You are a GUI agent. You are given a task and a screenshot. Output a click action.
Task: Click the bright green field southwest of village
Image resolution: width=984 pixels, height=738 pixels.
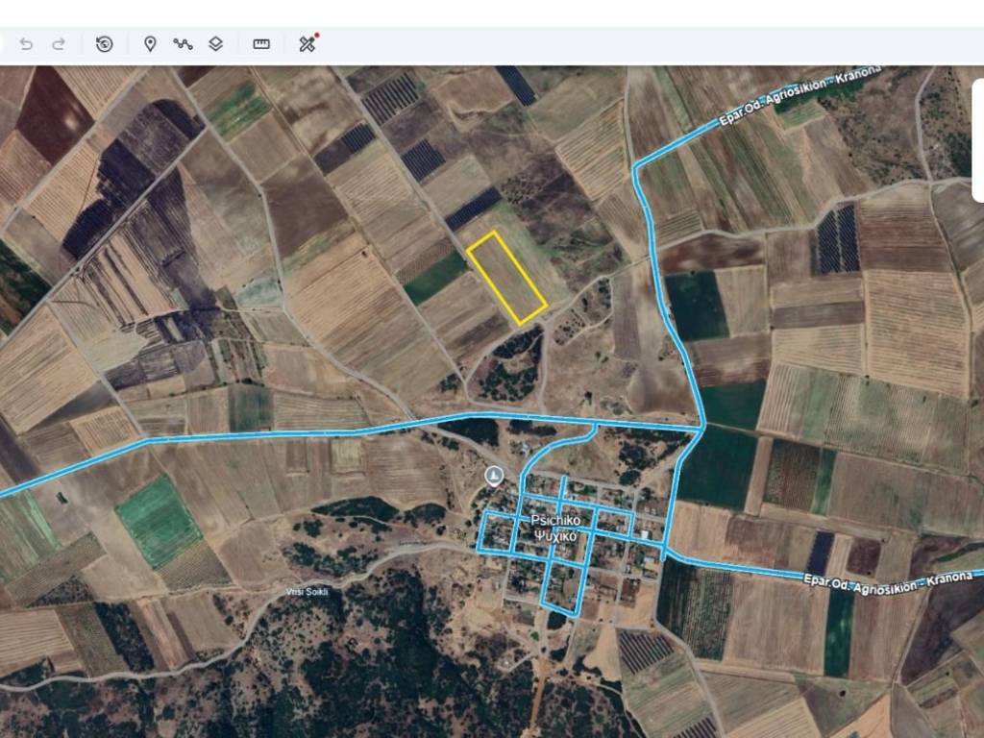click(158, 521)
